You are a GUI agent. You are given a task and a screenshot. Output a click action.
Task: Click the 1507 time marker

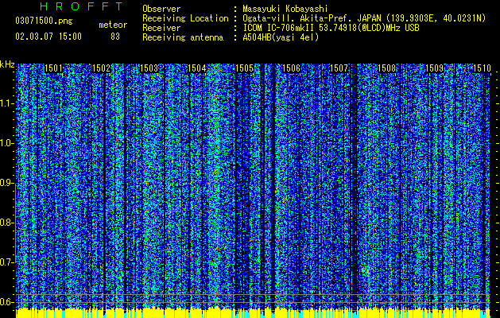(339, 68)
